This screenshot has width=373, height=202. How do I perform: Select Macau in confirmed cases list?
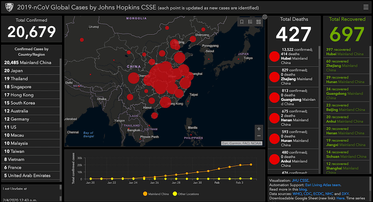(x=31, y=135)
